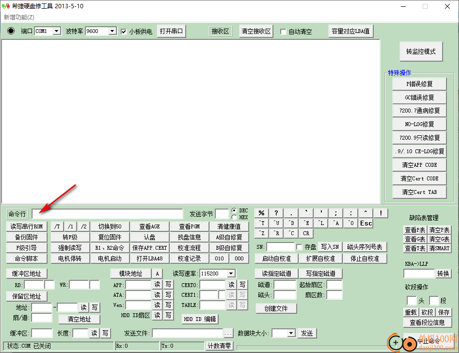
Task: Click the % symbol key button
Action: coord(262,213)
